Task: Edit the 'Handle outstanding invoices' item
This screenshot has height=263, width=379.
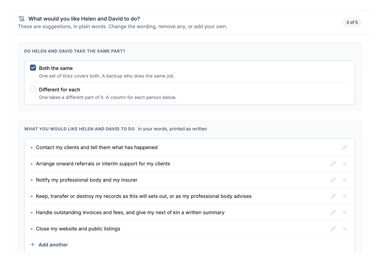Action: 333,213
